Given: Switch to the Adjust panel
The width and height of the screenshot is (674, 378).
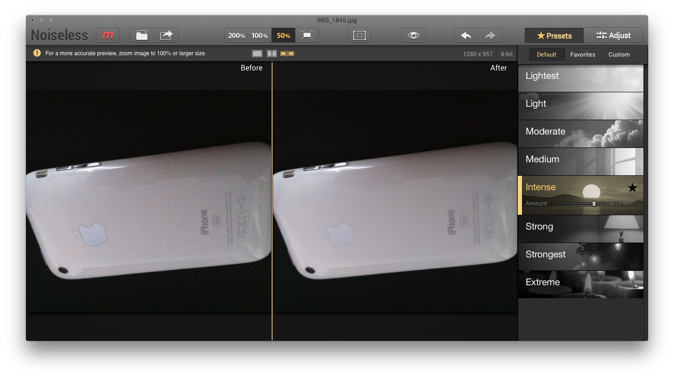Looking at the screenshot, I should click(x=613, y=35).
